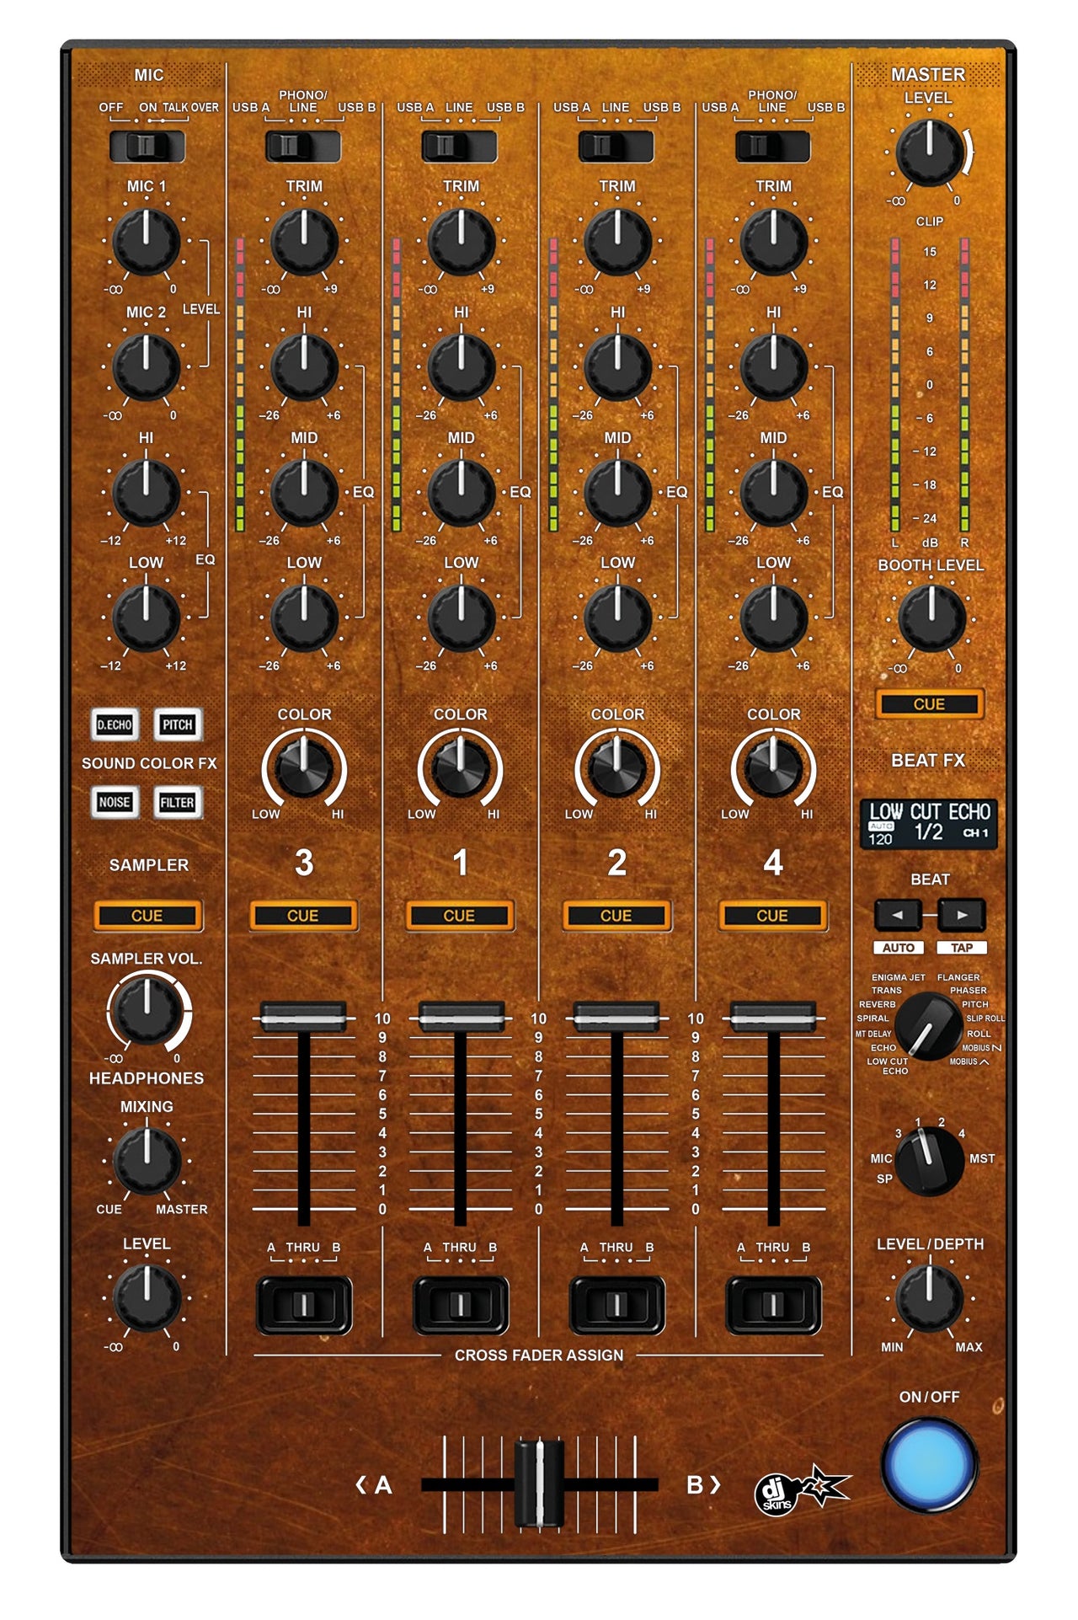Toggle channel 2 input source switch

tap(616, 147)
